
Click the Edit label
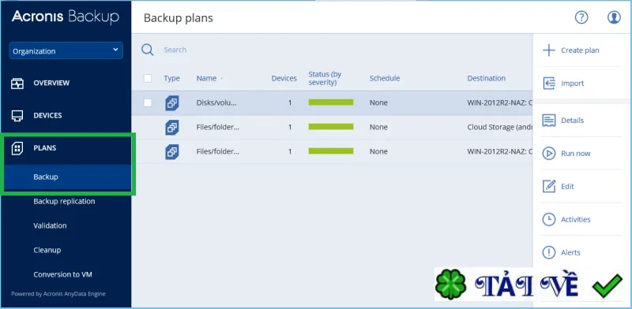[567, 186]
